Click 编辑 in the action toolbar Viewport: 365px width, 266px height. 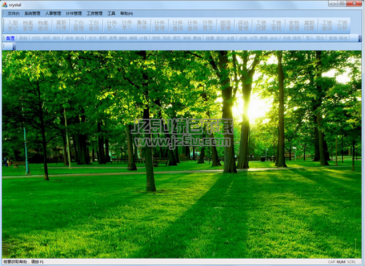click(x=133, y=38)
